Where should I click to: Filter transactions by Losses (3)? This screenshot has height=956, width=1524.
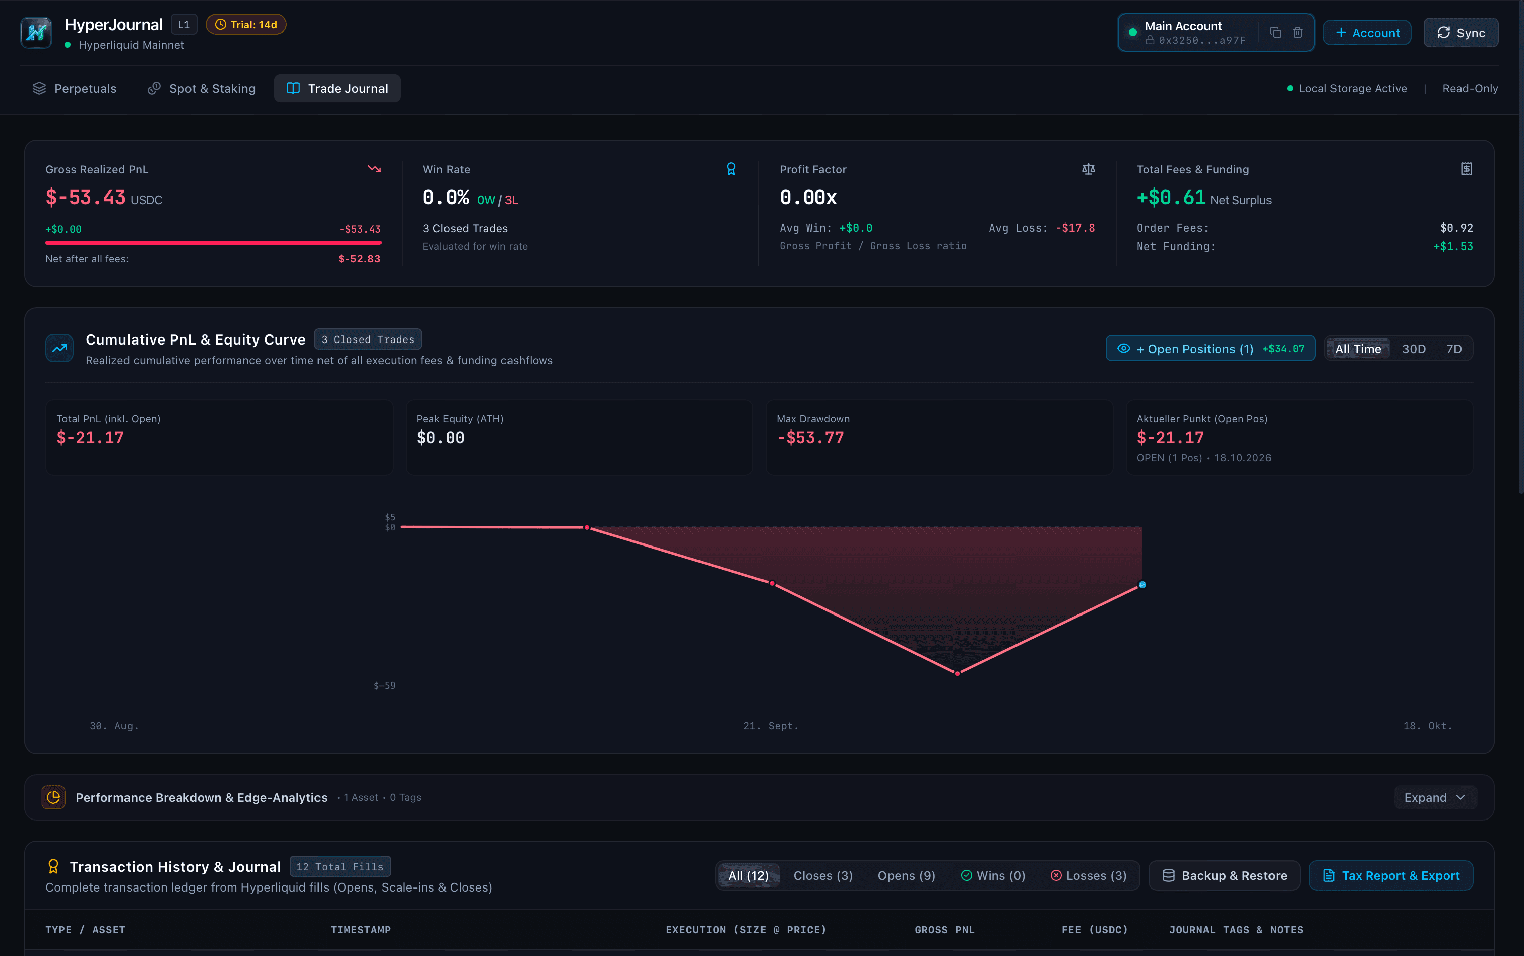click(1089, 876)
